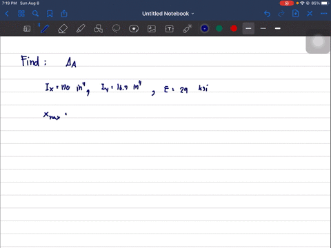
Task: Select the Lasso tool
Action: coord(116,29)
